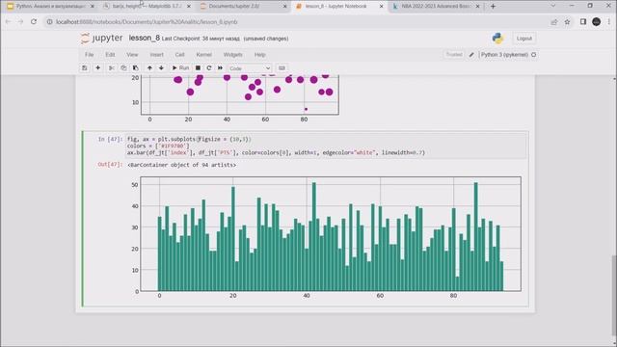Open the Insert menu
The width and height of the screenshot is (617, 347).
(156, 55)
